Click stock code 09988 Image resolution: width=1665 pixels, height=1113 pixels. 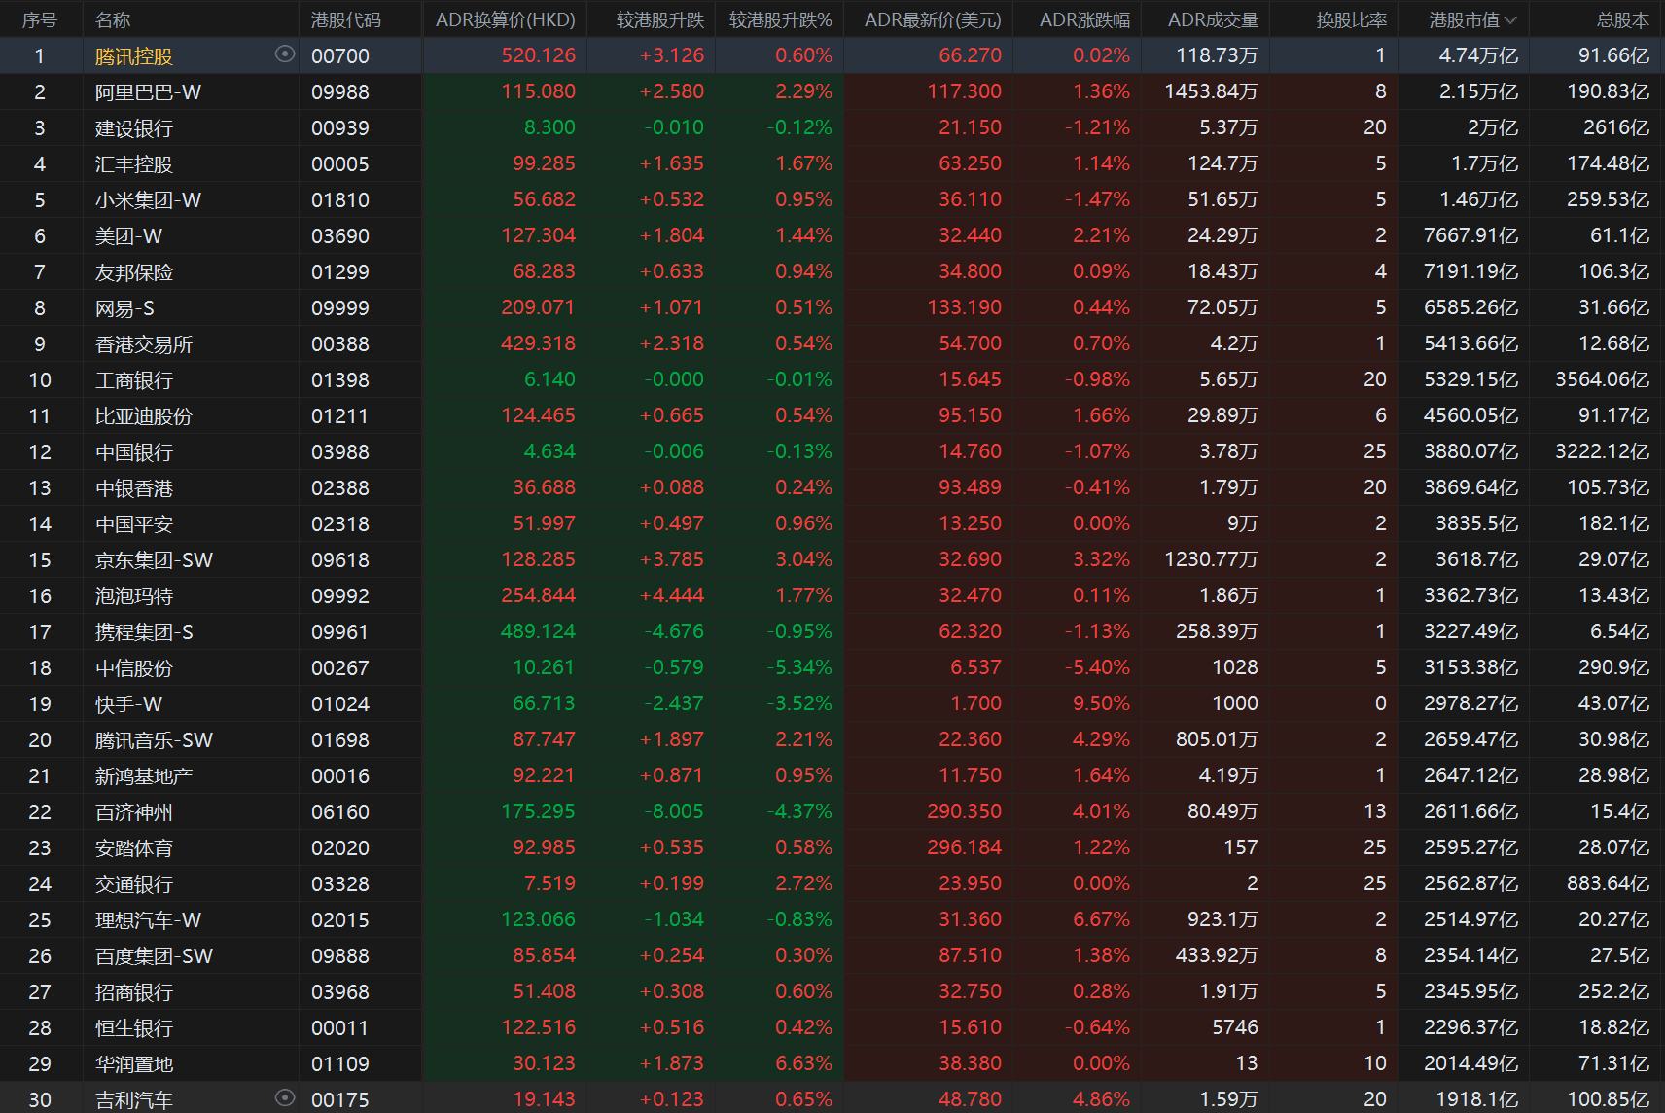pyautogui.click(x=340, y=92)
